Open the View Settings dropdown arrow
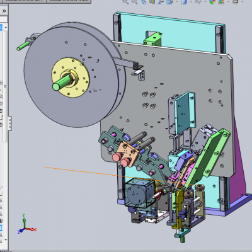This screenshot has width=252, height=252. click(x=242, y=2)
